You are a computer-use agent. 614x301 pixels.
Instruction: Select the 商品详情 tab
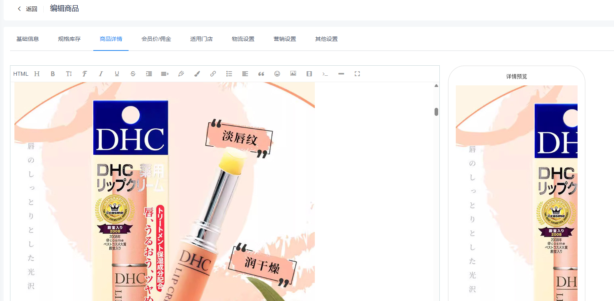click(111, 39)
